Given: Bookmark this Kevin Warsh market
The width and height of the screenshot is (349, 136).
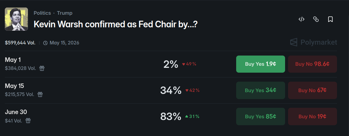Looking at the screenshot, I should [330, 19].
